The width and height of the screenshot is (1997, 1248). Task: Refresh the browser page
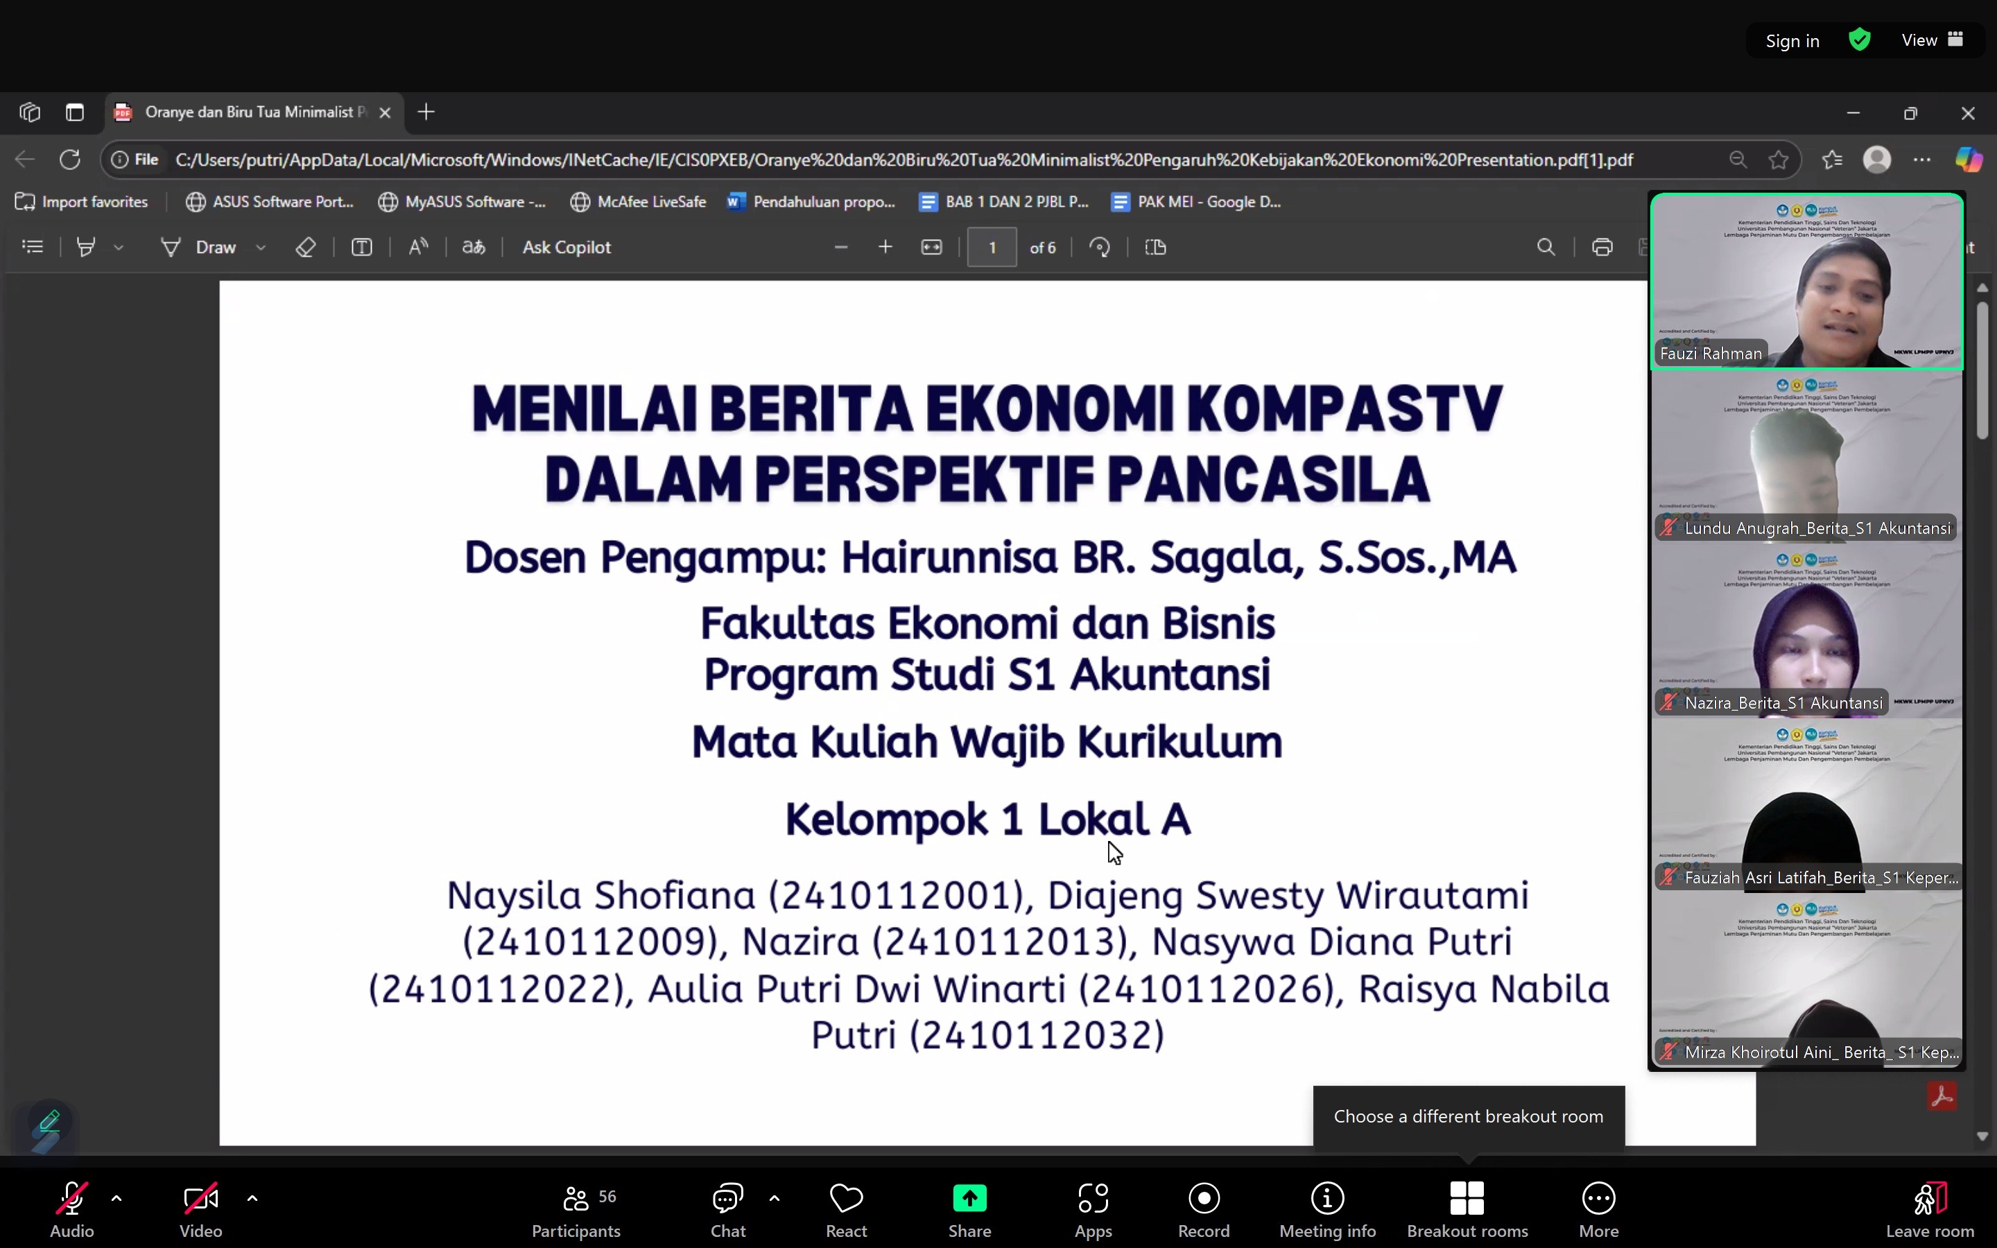coord(70,159)
